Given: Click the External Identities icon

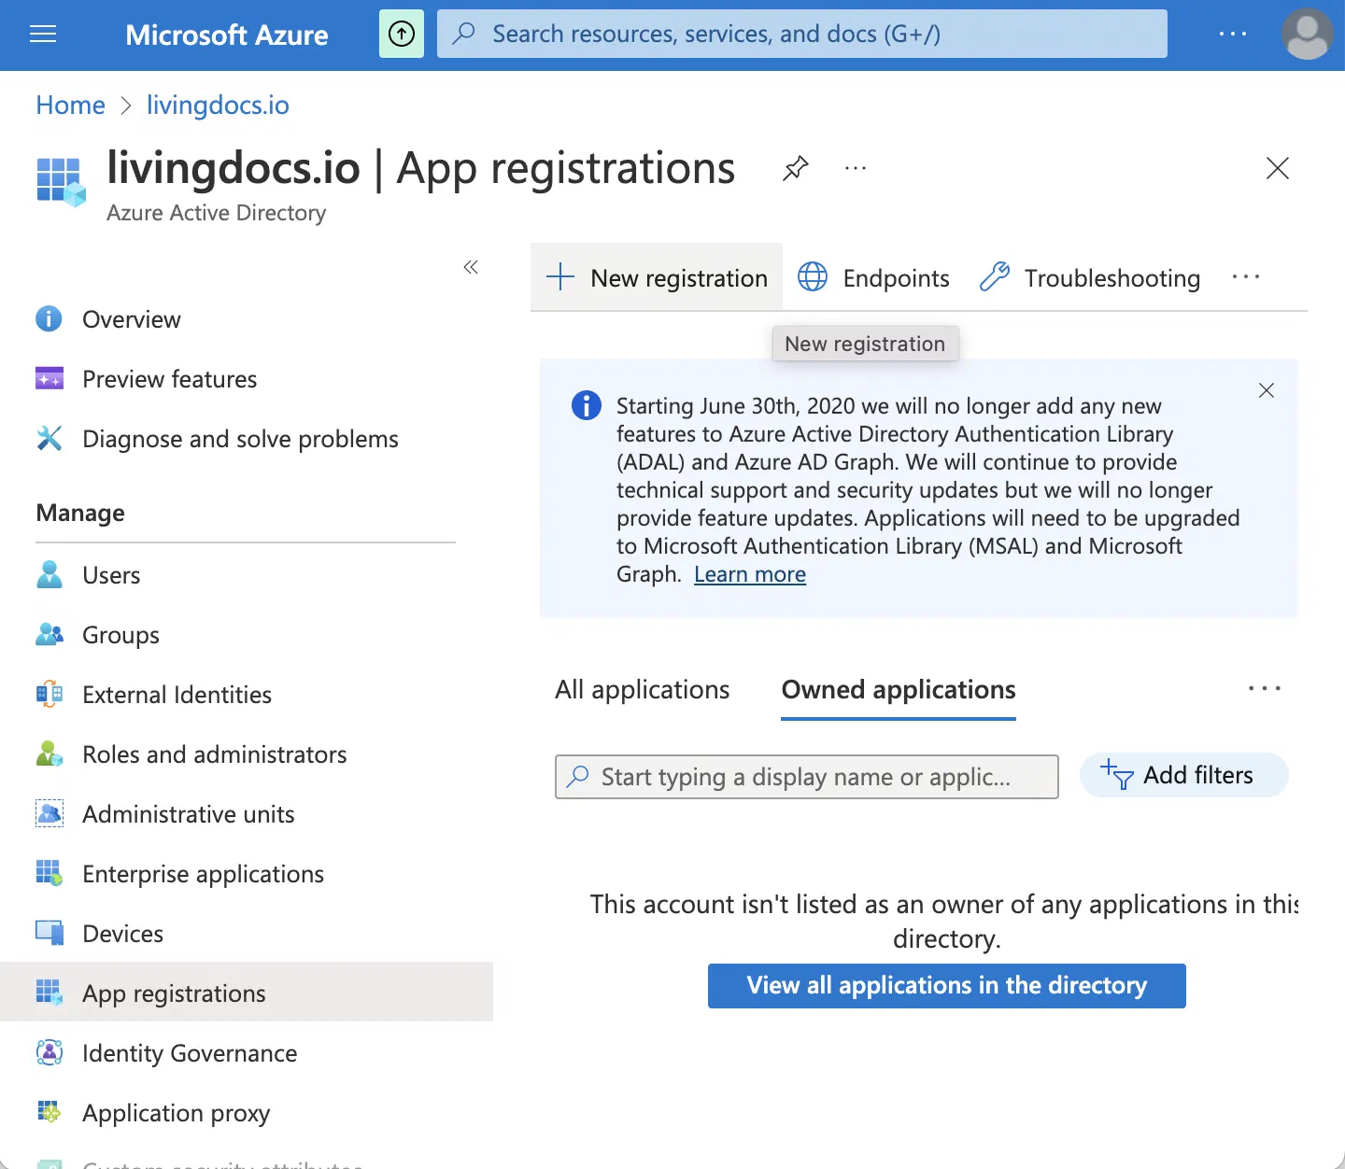Looking at the screenshot, I should point(50,694).
